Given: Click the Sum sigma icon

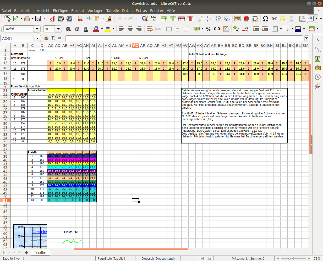Looking at the screenshot, I should coord(53,38).
